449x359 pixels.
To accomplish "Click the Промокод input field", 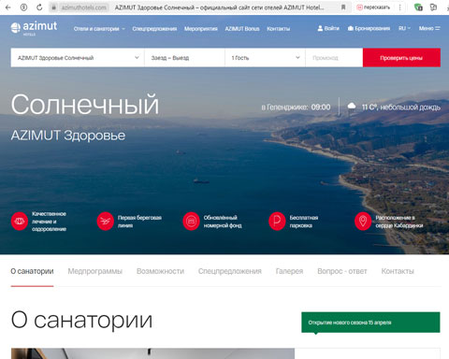I will tap(334, 58).
